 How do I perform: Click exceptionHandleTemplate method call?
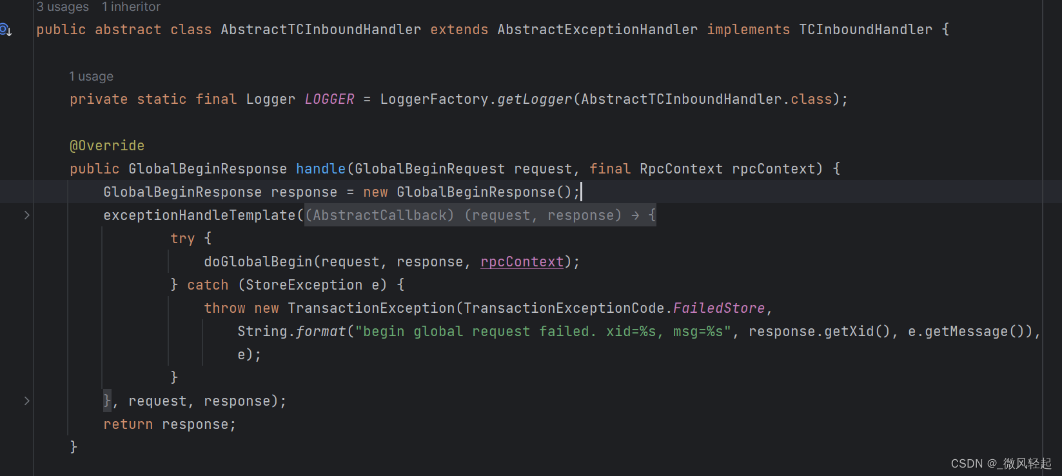199,215
